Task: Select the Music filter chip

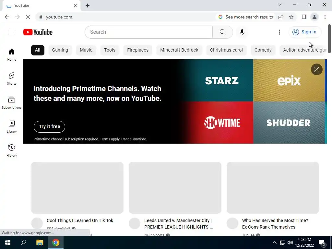Action: (x=86, y=50)
